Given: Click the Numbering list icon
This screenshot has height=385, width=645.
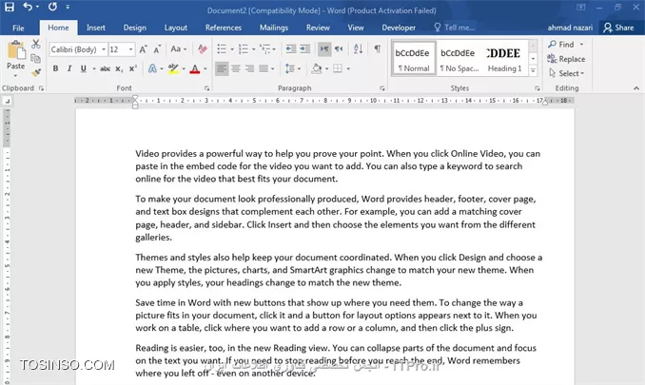Looking at the screenshot, I should pos(244,48).
